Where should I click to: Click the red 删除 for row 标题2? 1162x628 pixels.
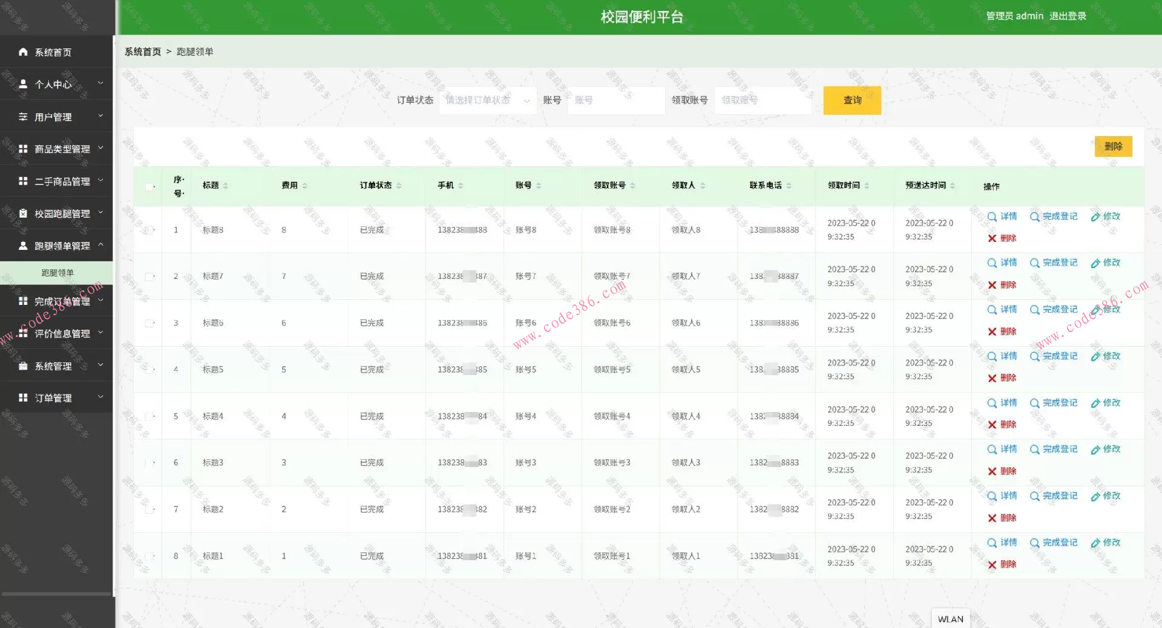coord(1002,518)
